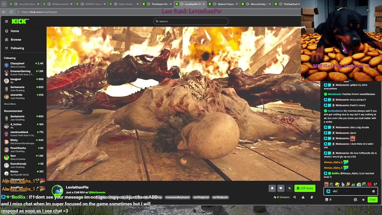The height and width of the screenshot is (215, 382).
Task: Open 4_inches recommended channel
Action: pos(23,126)
